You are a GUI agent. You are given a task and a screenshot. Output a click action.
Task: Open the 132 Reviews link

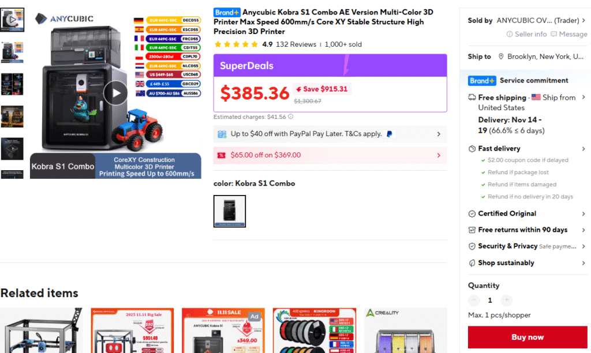point(296,44)
